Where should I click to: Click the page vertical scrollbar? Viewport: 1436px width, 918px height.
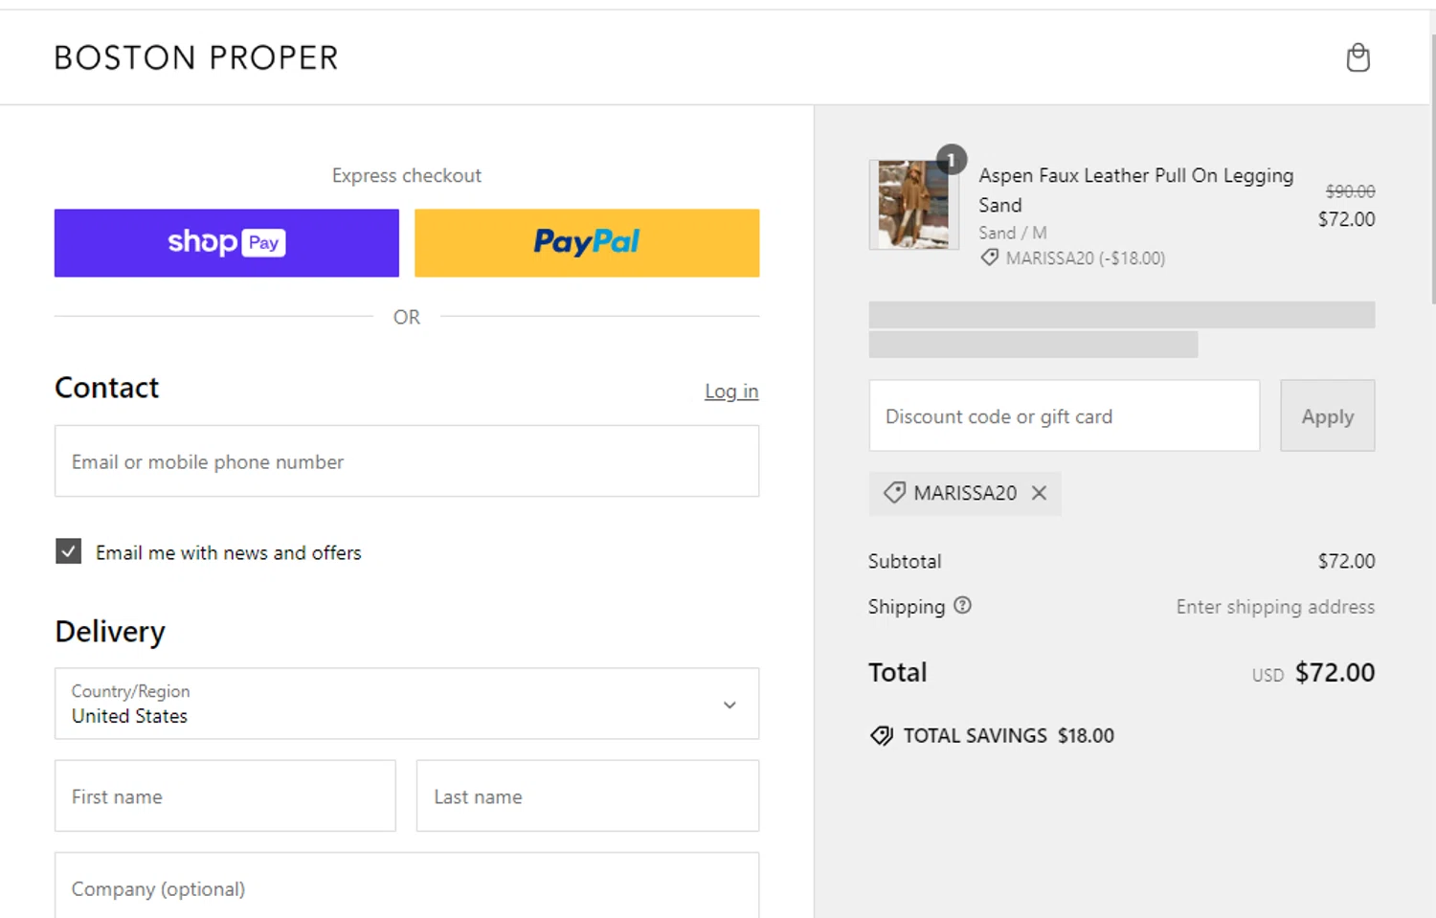click(x=1432, y=169)
